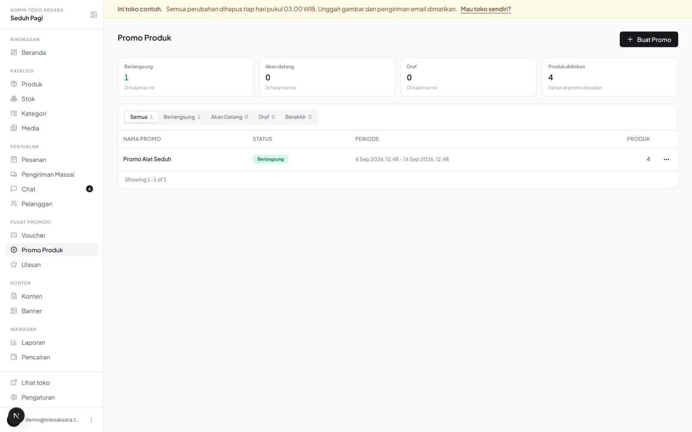Viewport: 692px width, 432px height.
Task: Switch to the Akan Datang tab
Action: 229,117
